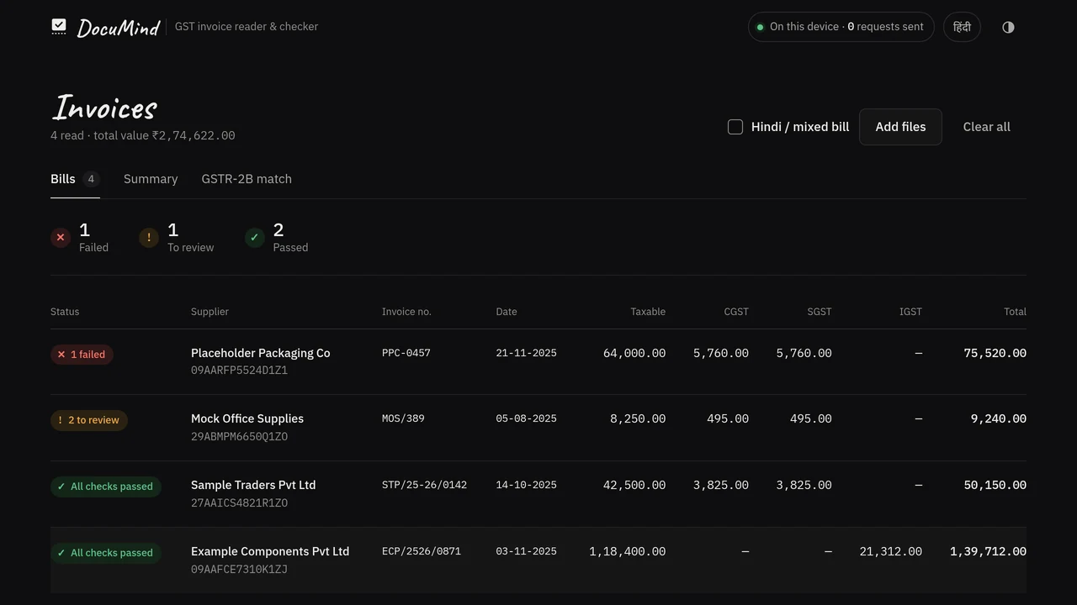
Task: Select the Bills tab
Action: pyautogui.click(x=75, y=179)
